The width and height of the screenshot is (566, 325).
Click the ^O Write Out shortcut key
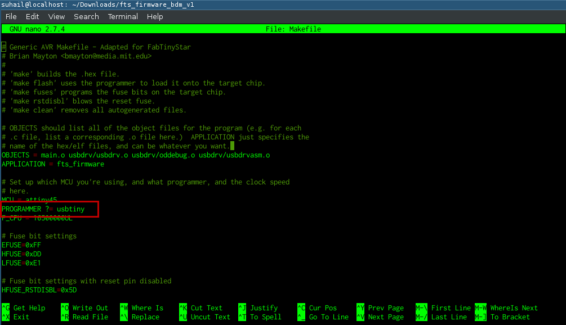click(65, 308)
